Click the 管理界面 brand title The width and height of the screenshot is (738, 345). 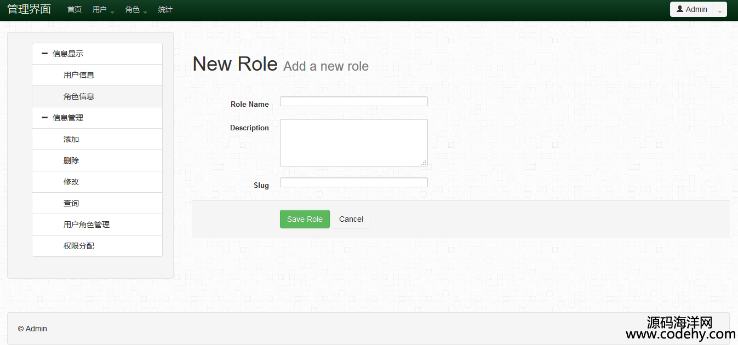29,9
